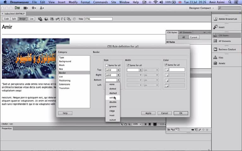This screenshot has height=151, width=242.
Task: Open the Site management icon menu
Action: (42, 8)
